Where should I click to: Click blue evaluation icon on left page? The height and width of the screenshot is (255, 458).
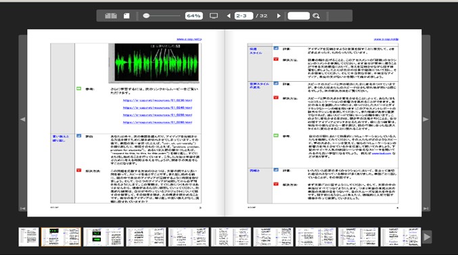[79, 136]
